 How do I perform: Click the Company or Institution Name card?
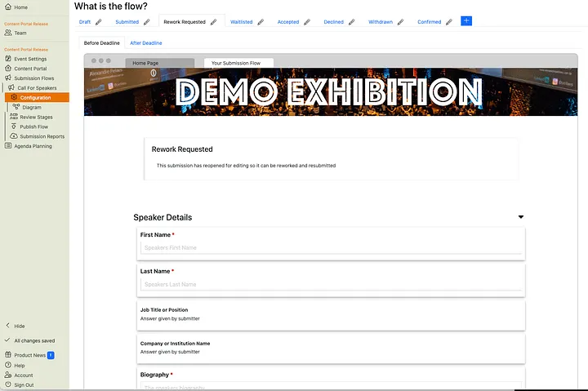click(331, 349)
